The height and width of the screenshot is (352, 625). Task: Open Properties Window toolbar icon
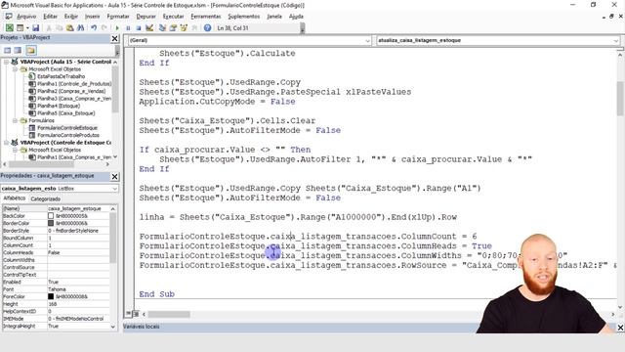pyautogui.click(x=173, y=28)
